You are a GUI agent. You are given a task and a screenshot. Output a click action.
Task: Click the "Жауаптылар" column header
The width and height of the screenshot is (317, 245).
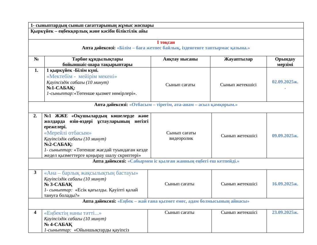[238, 59]
